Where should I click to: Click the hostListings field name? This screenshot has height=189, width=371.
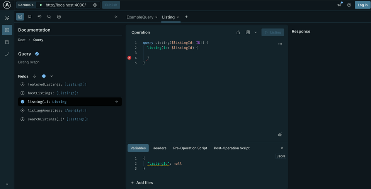(x=41, y=93)
